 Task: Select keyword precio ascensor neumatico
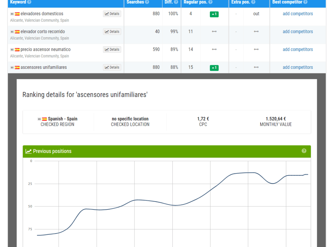pos(45,49)
